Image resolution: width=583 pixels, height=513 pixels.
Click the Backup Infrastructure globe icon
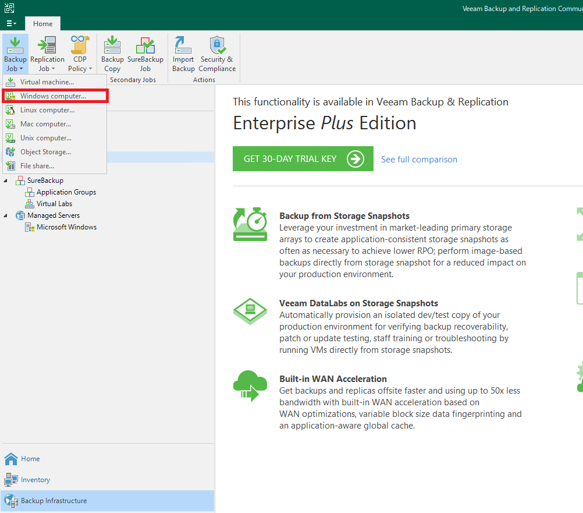11,501
